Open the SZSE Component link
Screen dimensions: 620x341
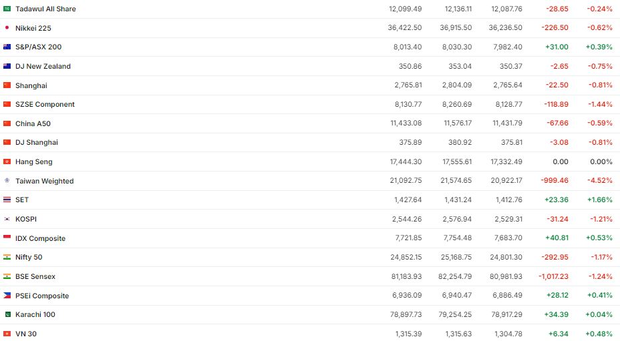pyautogui.click(x=45, y=104)
